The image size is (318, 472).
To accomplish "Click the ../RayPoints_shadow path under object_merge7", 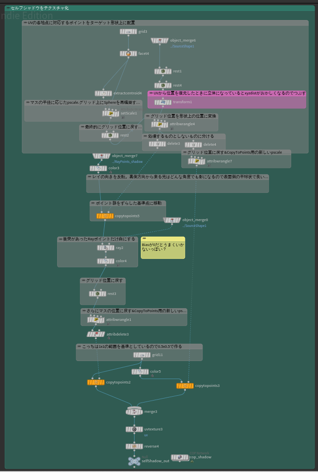I will pos(127,161).
